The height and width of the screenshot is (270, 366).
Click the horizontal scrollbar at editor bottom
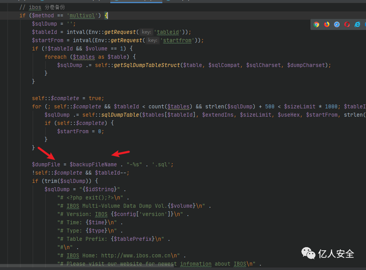87,266
